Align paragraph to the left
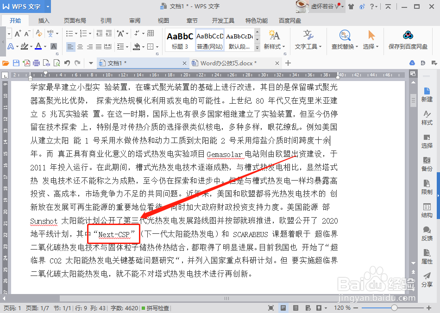This screenshot has height=313, width=440. pos(70,47)
